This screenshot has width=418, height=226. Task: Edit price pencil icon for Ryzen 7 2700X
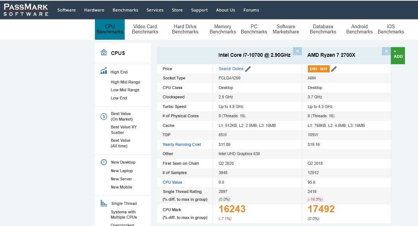tap(334, 69)
